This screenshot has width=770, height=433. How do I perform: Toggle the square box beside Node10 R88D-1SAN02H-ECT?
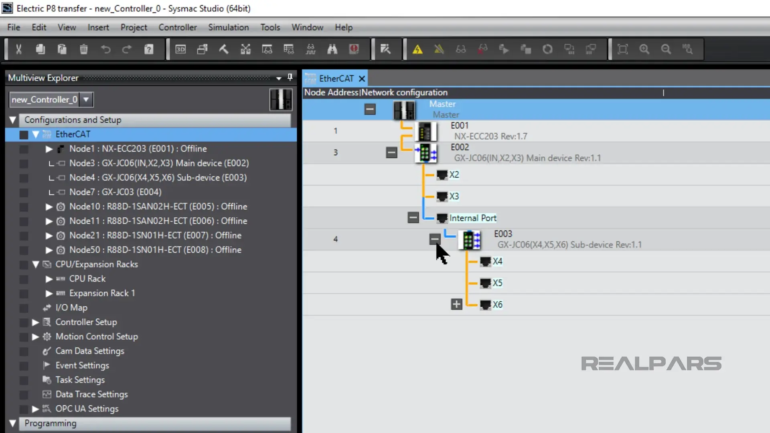point(24,207)
